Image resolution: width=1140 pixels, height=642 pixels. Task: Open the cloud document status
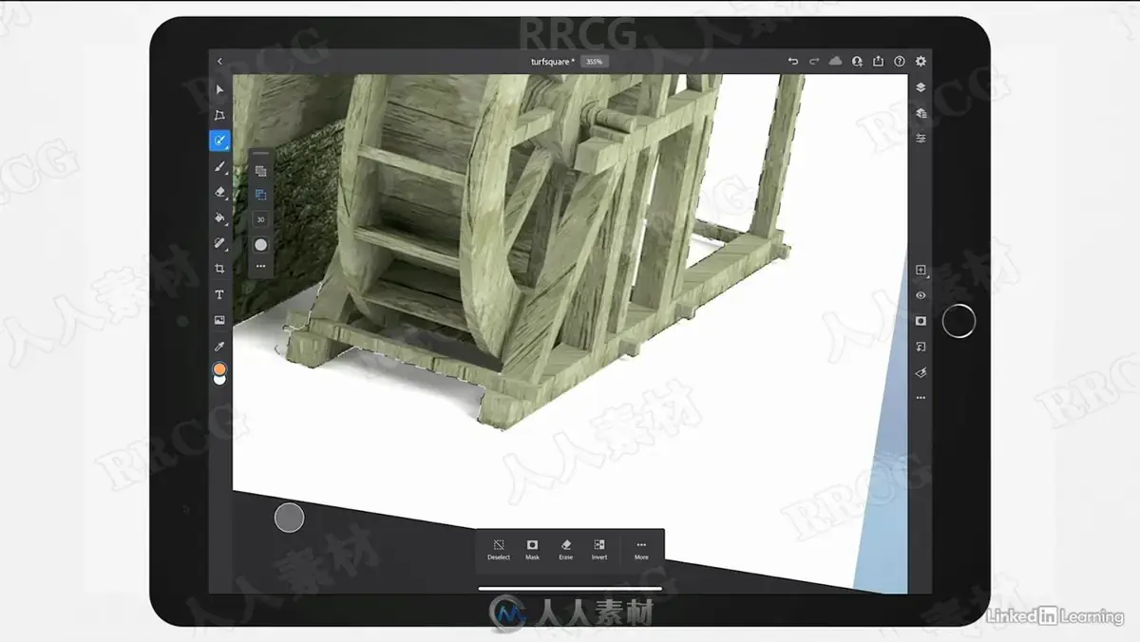point(836,61)
